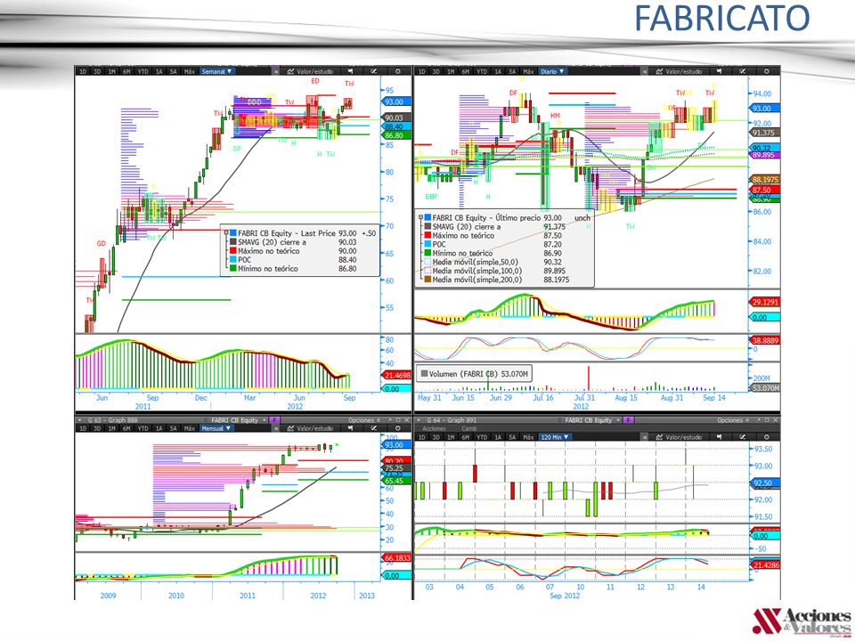The image size is (855, 641).
Task: Select pencil draw tool in 120 Min chart toolbar
Action: tap(742, 437)
